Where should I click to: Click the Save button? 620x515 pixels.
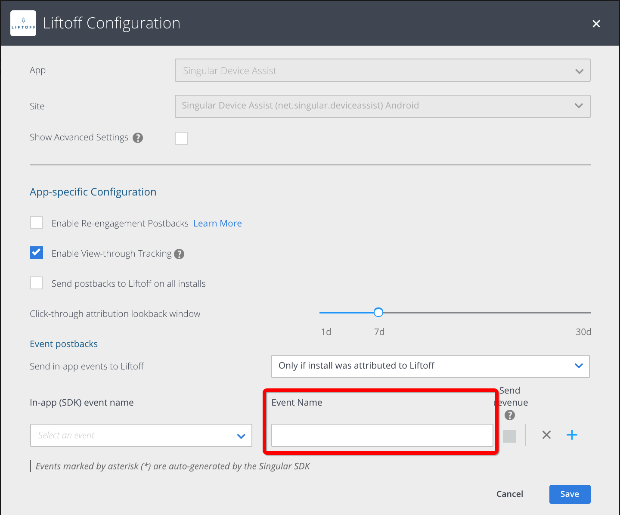[570, 494]
